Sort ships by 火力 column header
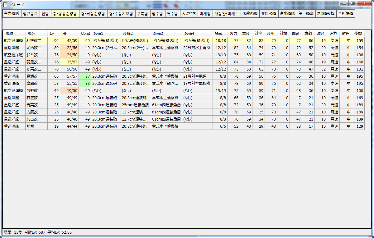The height and width of the screenshot is (238, 374). [233, 33]
